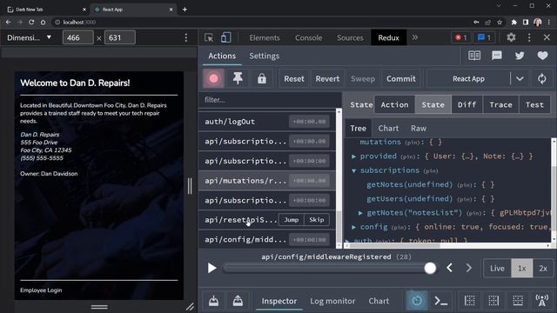Open the Elements DevTools tab
The image size is (557, 313).
pos(265,37)
